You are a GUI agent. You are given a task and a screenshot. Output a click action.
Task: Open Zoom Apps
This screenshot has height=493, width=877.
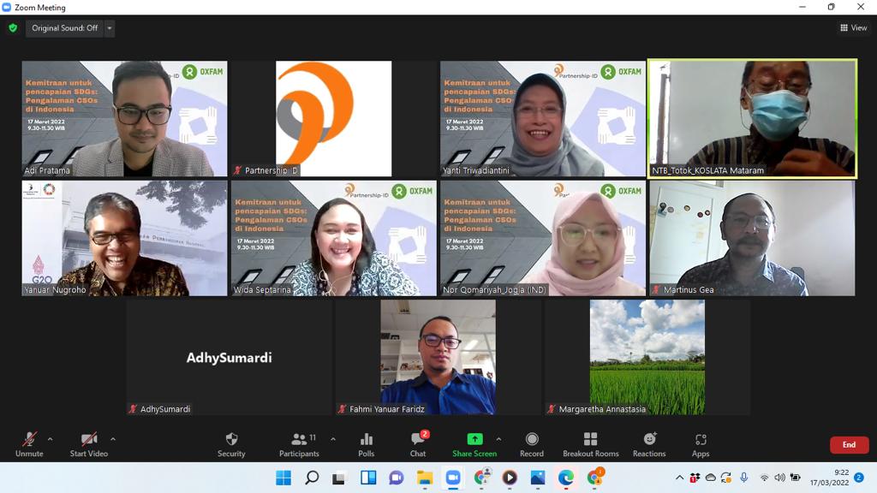pos(701,443)
